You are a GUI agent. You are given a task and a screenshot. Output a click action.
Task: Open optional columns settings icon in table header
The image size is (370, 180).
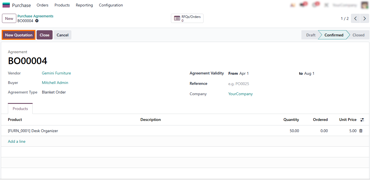click(362, 120)
